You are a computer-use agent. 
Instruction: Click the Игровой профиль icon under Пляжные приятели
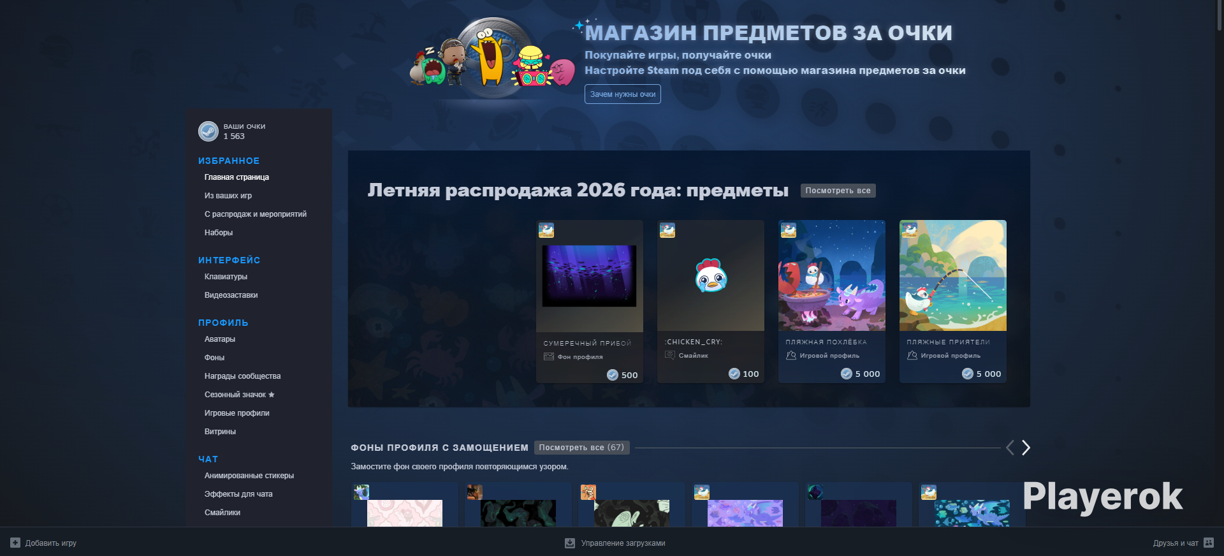912,355
